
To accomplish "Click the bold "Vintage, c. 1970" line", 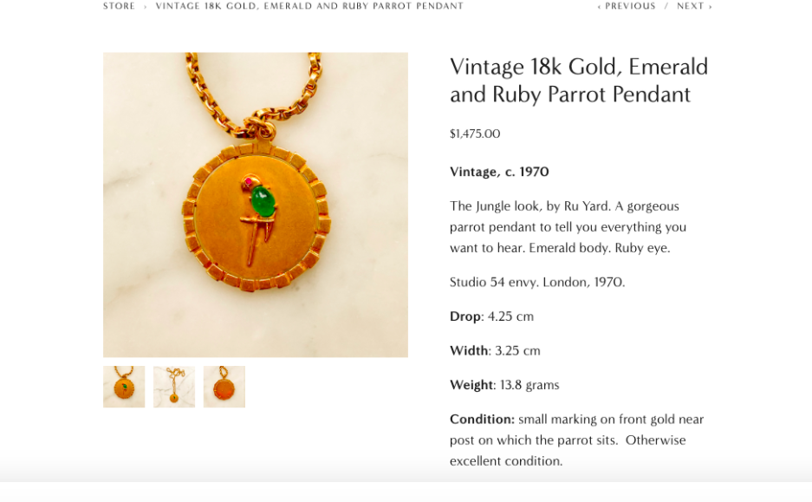I will click(499, 172).
